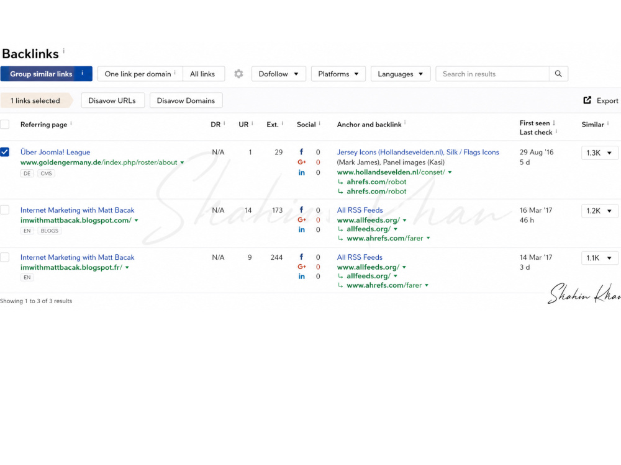Sort by First seen arrow icon
Image resolution: width=621 pixels, height=465 pixels.
tap(554, 123)
